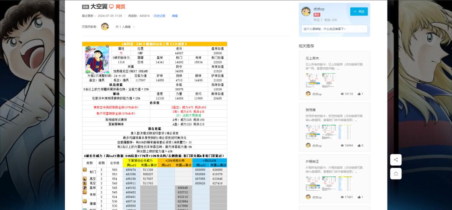This screenshot has height=210, width=452.
Task: Click the author avatar in 贺茂港 card
Action: coord(308,146)
